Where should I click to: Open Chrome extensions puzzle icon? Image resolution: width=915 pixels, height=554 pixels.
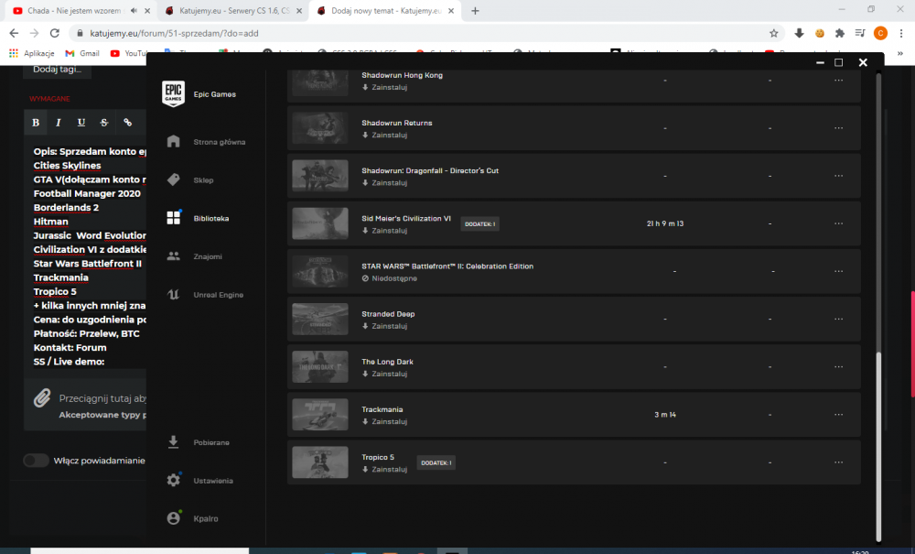840,33
